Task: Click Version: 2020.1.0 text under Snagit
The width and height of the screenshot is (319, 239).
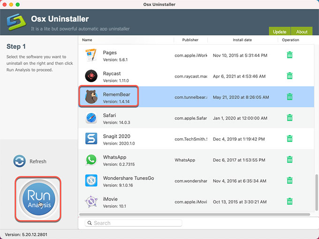Action: tap(119, 143)
